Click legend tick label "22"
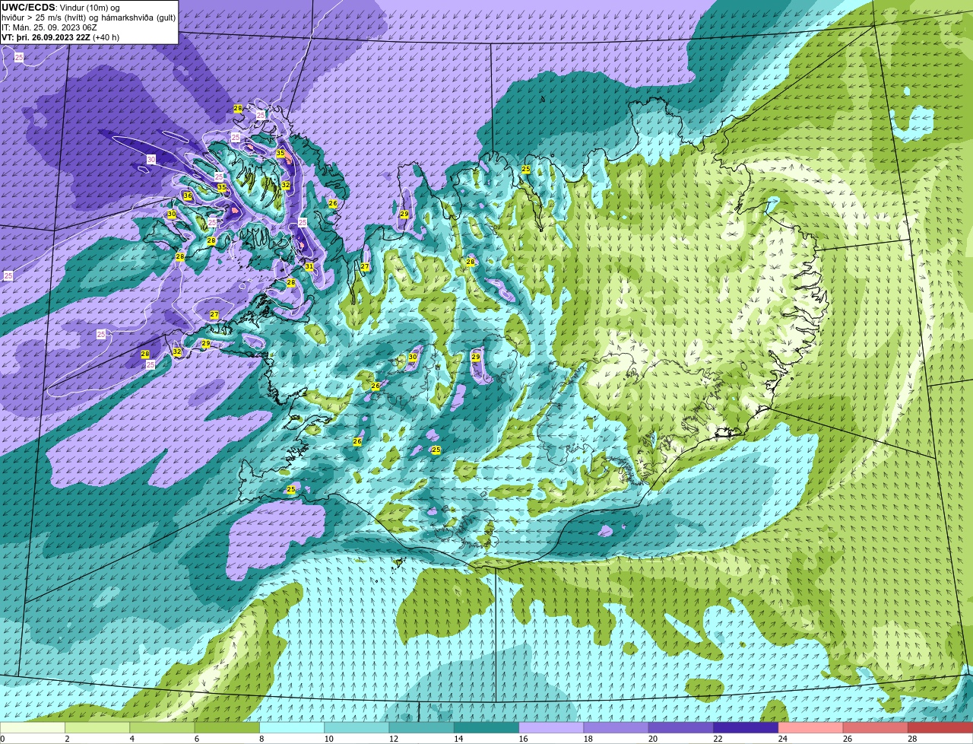 point(718,739)
